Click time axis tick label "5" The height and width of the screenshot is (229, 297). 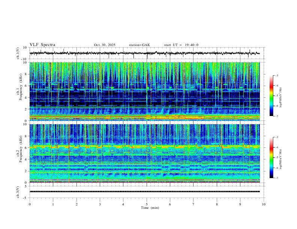pyautogui.click(x=147, y=204)
